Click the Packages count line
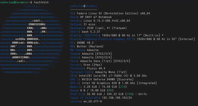Viewport: 198px width, 106px height. 98,28
